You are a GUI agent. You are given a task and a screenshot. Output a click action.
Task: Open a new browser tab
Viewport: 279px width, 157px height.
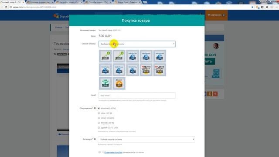click(x=145, y=2)
